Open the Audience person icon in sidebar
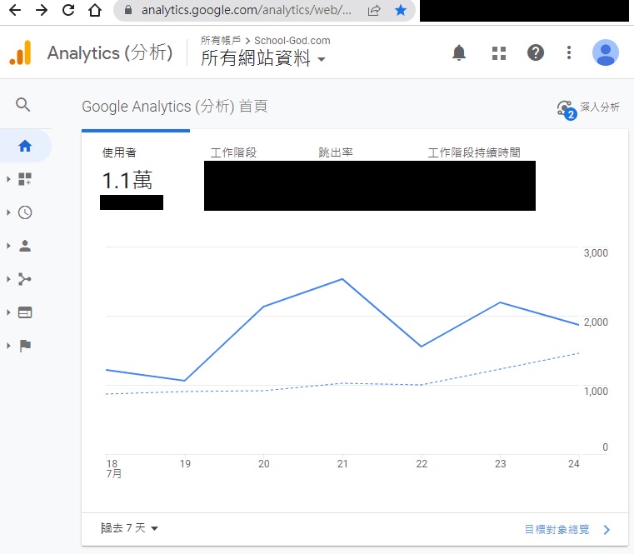This screenshot has width=634, height=554. tap(25, 246)
